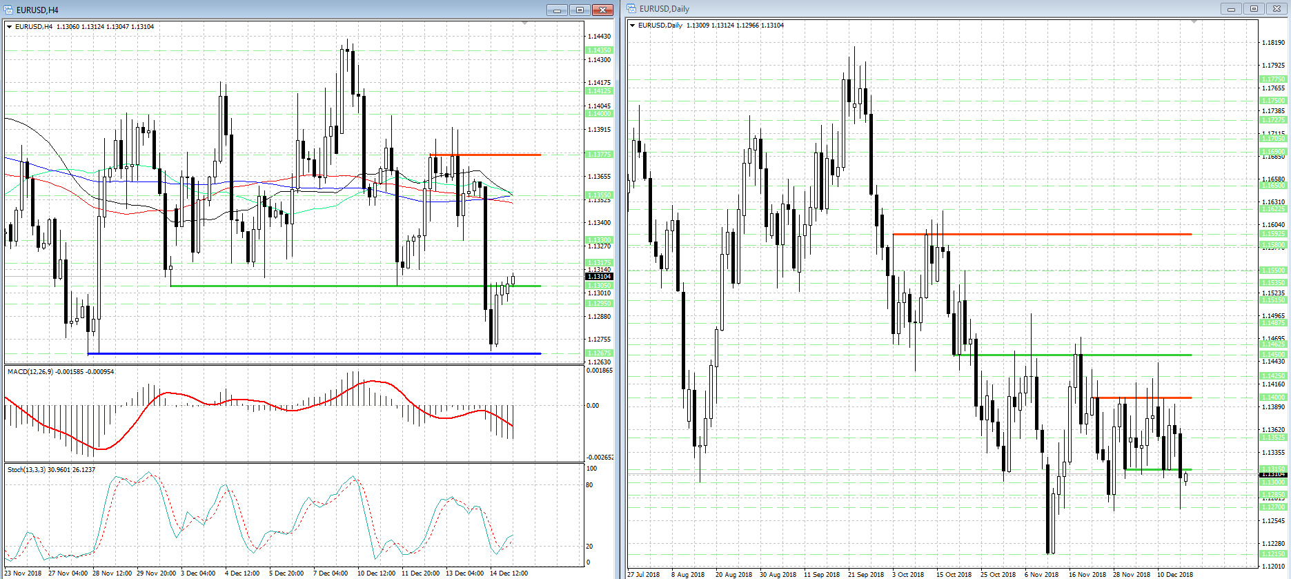This screenshot has width=1291, height=579.
Task: Click the 14 Dec 12:00 time label
Action: pyautogui.click(x=509, y=573)
